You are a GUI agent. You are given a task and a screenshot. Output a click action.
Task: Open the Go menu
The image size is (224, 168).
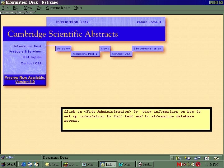pyautogui.click(x=39, y=8)
